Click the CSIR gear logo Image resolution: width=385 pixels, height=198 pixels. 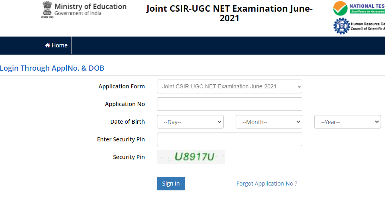[341, 26]
